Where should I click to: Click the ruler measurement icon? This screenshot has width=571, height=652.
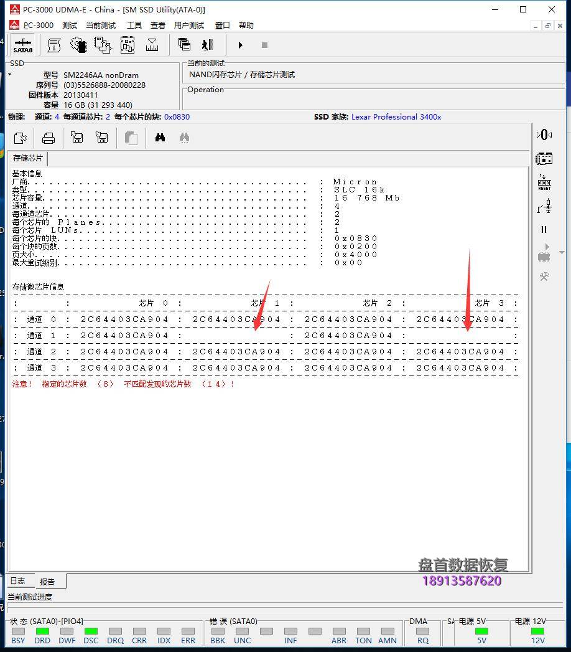(152, 45)
